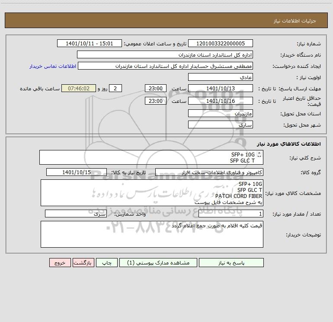The height and width of the screenshot is (322, 333).
Task: Click the goods specifications text area
Action: 152,193
